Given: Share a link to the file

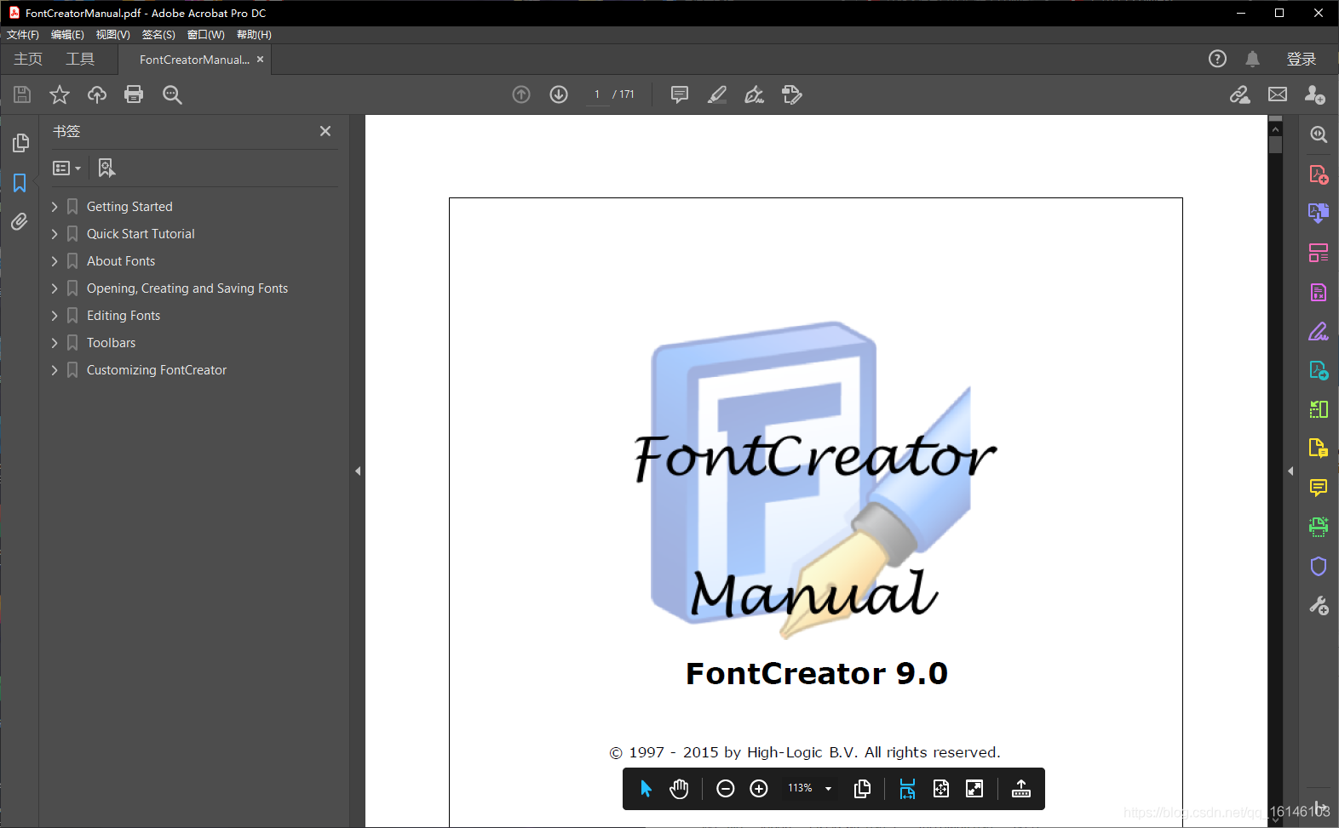Looking at the screenshot, I should tap(1240, 94).
